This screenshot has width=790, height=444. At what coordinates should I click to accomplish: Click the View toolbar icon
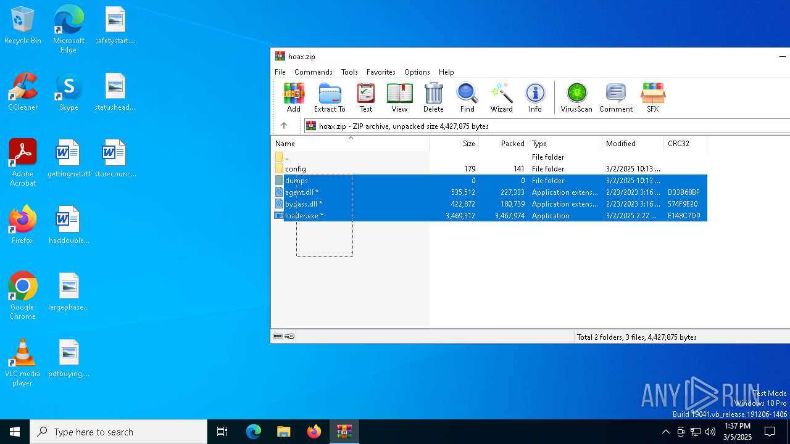click(399, 97)
